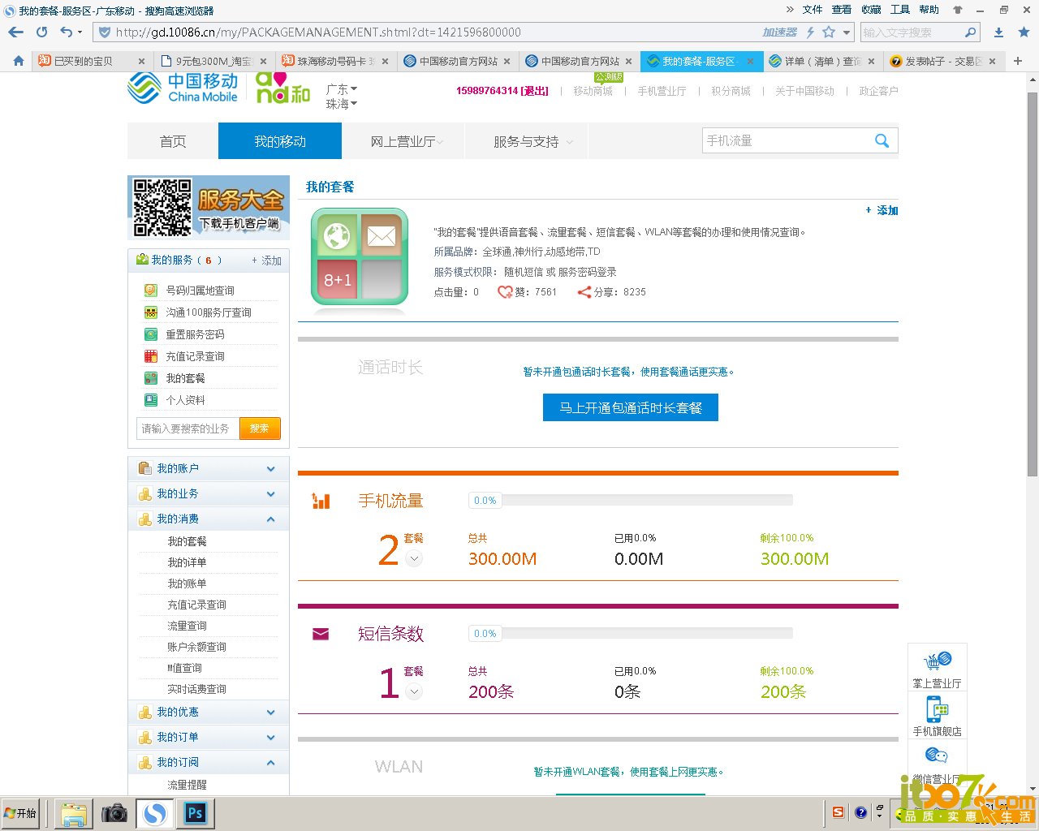
Task: Open File Explorer from the taskbar
Action: [x=74, y=813]
